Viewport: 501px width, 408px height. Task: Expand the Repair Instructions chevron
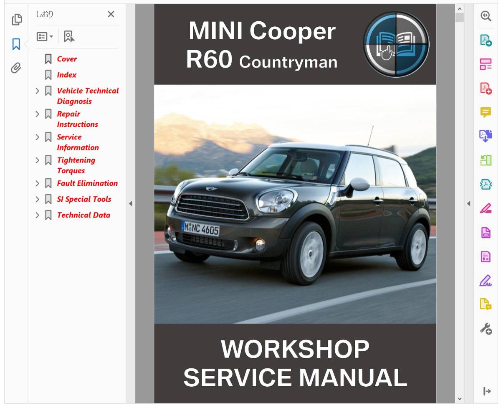tap(37, 114)
